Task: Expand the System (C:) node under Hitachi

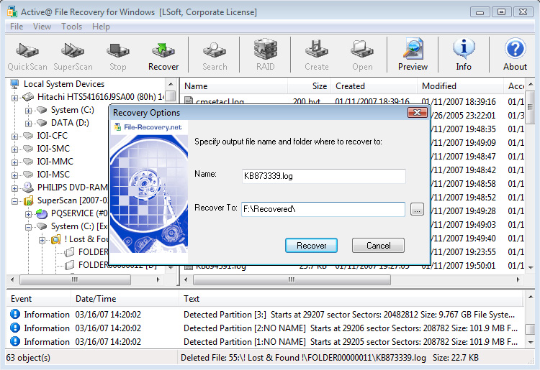Action: (28, 111)
